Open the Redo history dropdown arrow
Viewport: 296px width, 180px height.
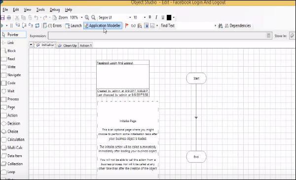(49, 18)
